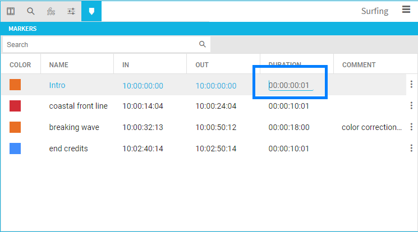Open options menu for breaking wave marker
Viewport: 418px width, 232px height.
click(411, 127)
